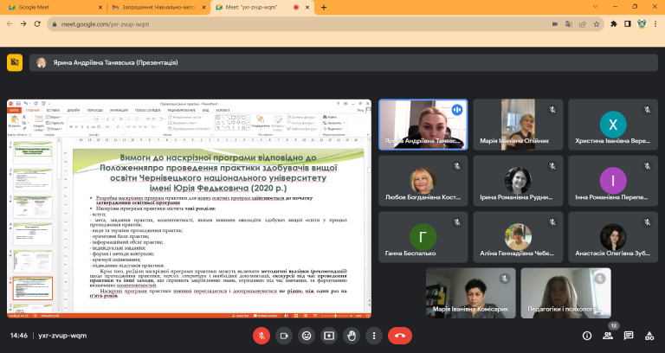Close the Gmail Запрошення tab
The image size is (665, 353).
[x=203, y=7]
